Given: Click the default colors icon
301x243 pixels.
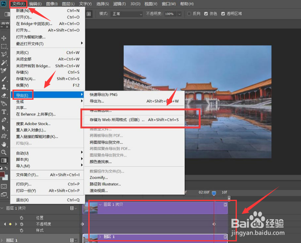Looking at the screenshot, I should [1, 168].
